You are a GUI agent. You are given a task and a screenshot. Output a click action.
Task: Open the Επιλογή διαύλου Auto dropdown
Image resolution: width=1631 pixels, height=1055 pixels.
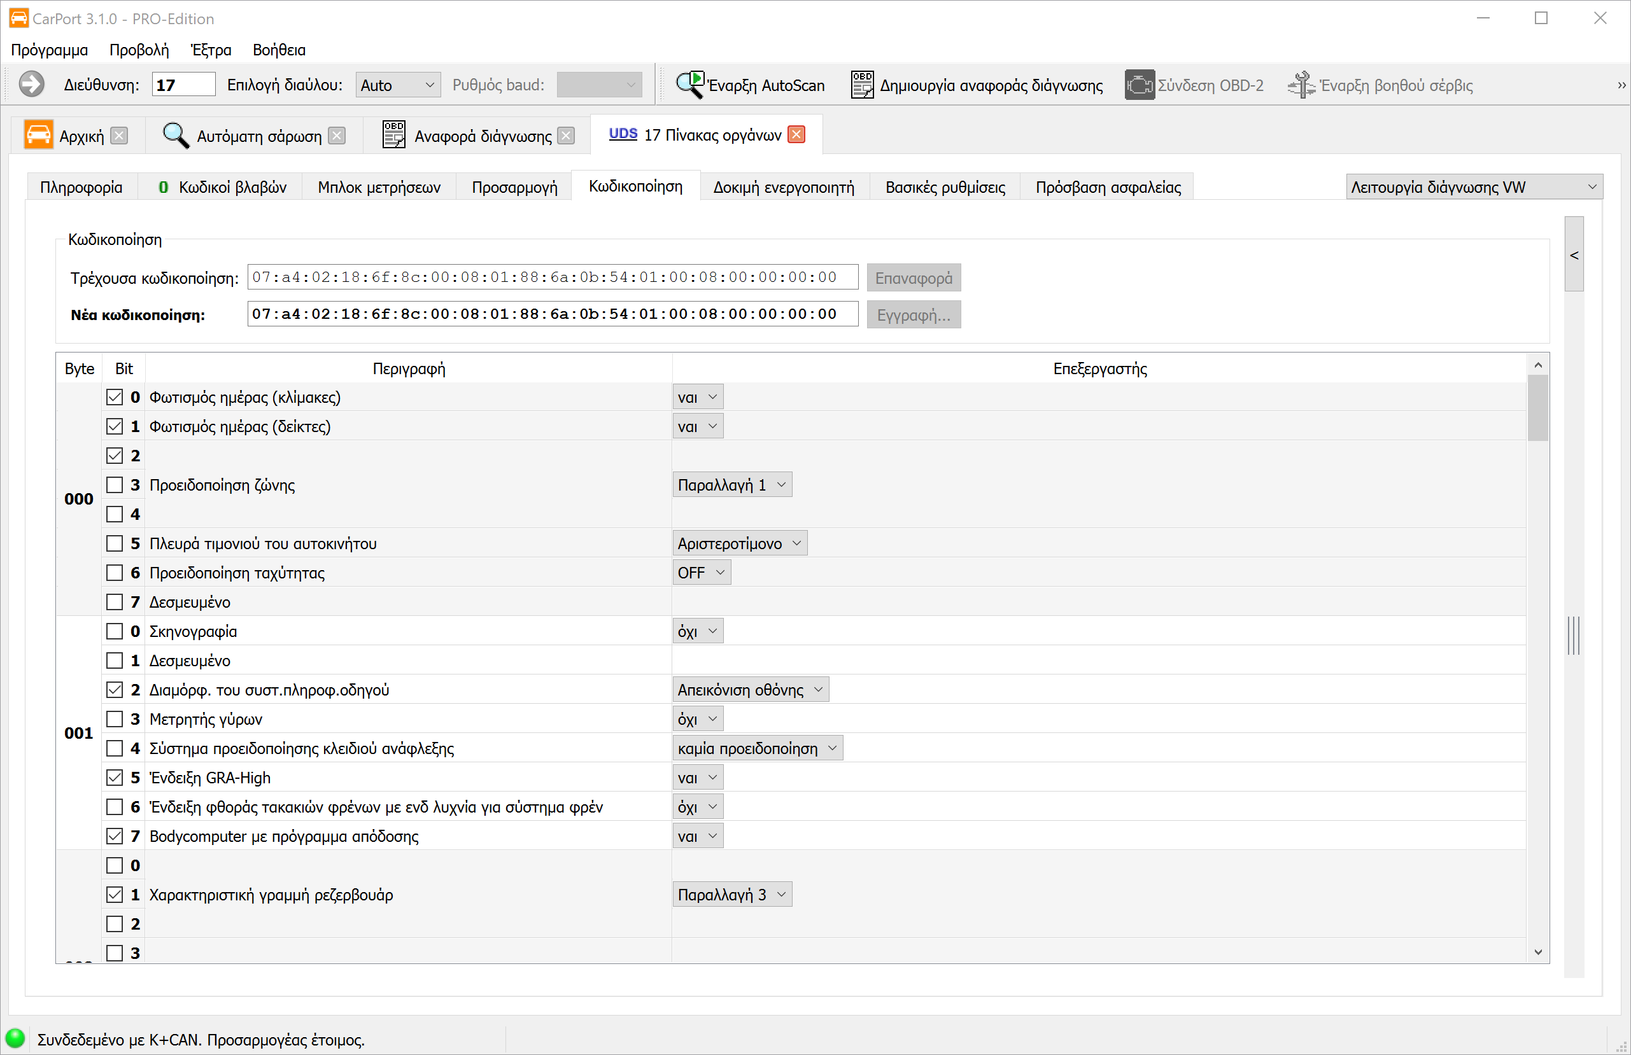[397, 85]
